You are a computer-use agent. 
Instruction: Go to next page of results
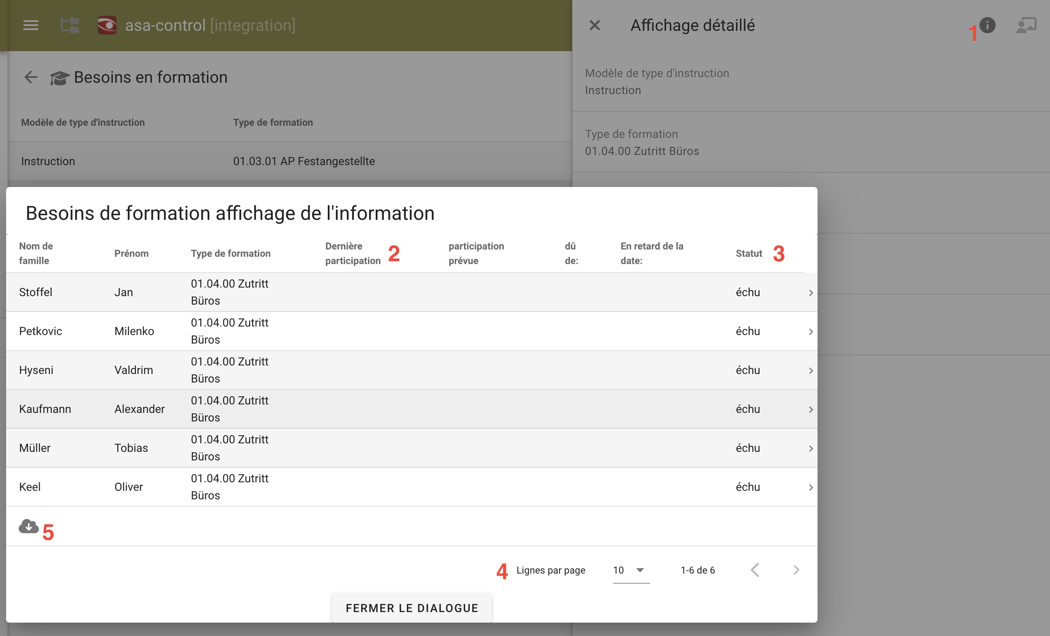coord(796,570)
